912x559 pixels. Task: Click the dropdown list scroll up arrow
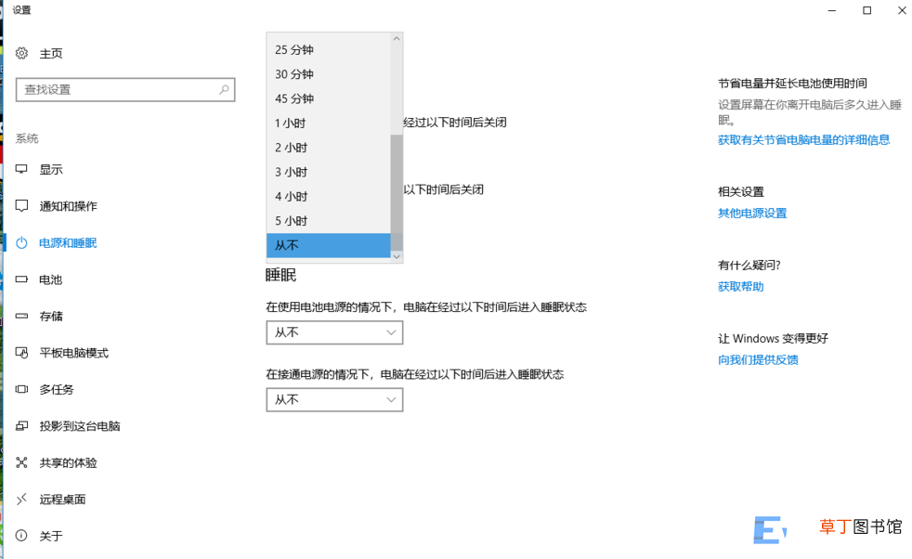(x=397, y=38)
